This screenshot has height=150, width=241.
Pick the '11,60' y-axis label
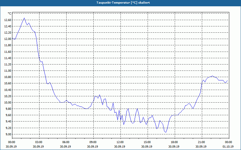(8, 52)
